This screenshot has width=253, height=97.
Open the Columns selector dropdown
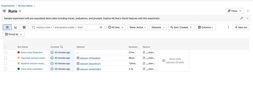(x=206, y=27)
